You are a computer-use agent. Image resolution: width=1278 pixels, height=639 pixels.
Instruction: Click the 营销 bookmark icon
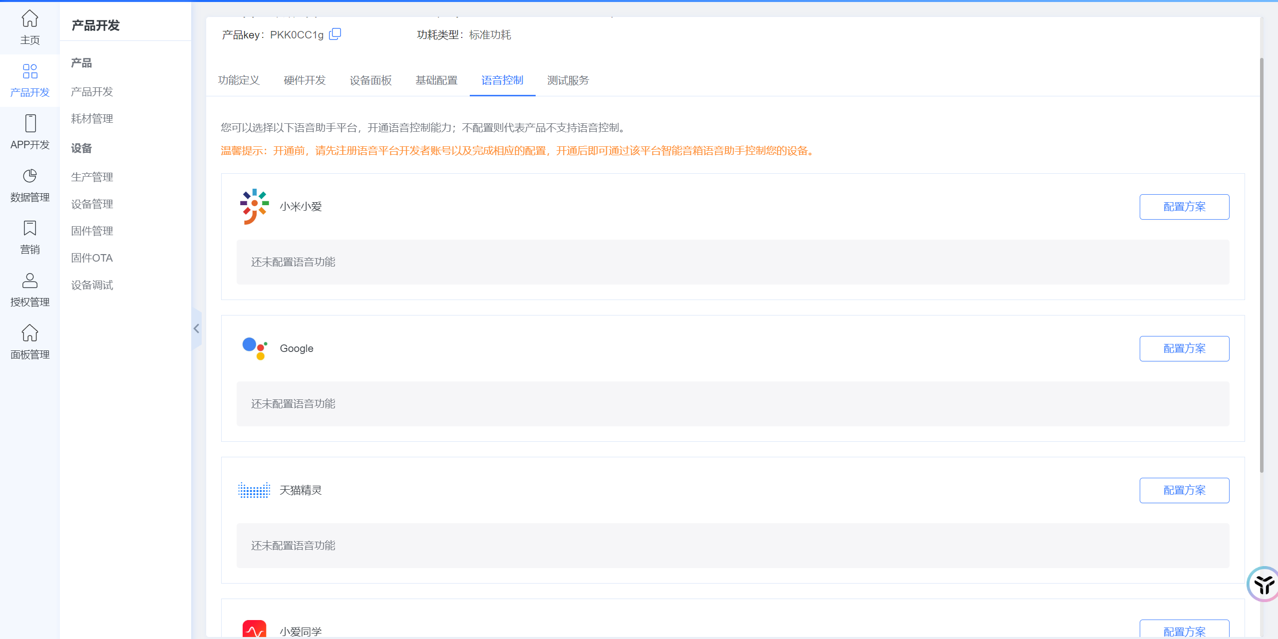(30, 228)
